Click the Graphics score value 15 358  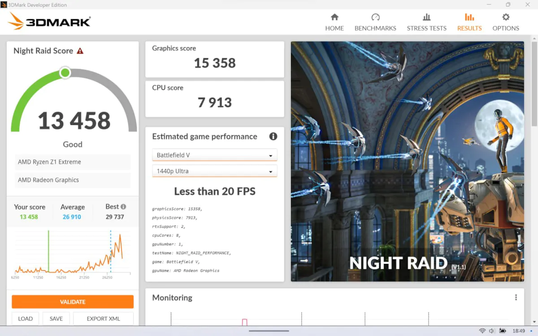(215, 63)
